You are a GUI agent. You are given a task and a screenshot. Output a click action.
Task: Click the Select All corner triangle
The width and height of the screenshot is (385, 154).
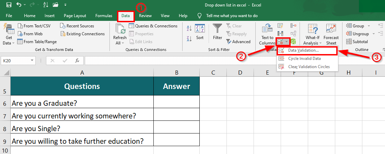[x=7, y=73]
